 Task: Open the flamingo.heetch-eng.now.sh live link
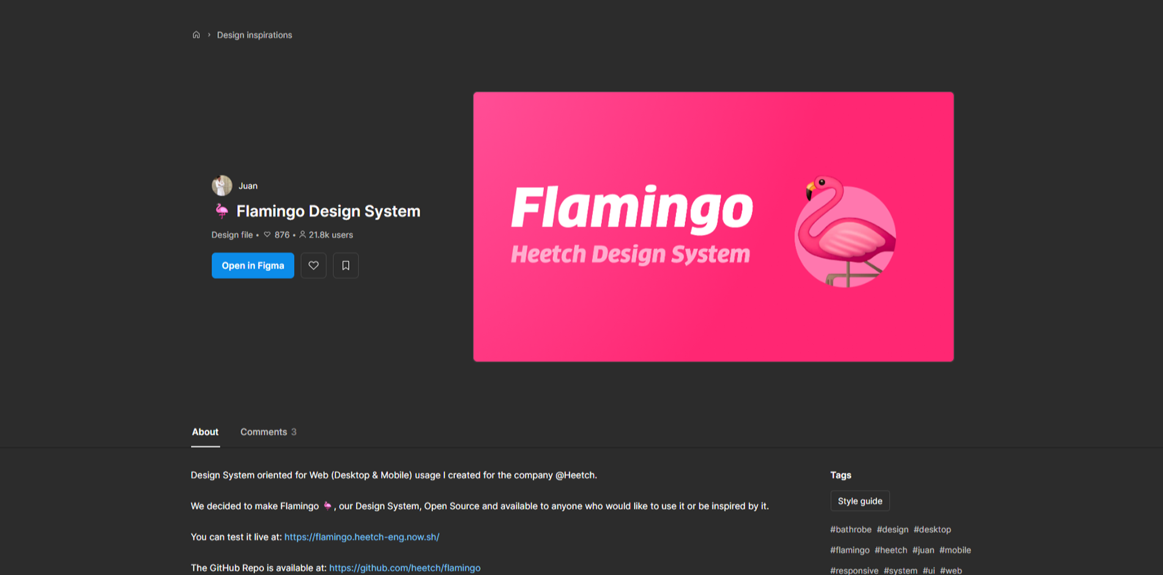tap(362, 537)
